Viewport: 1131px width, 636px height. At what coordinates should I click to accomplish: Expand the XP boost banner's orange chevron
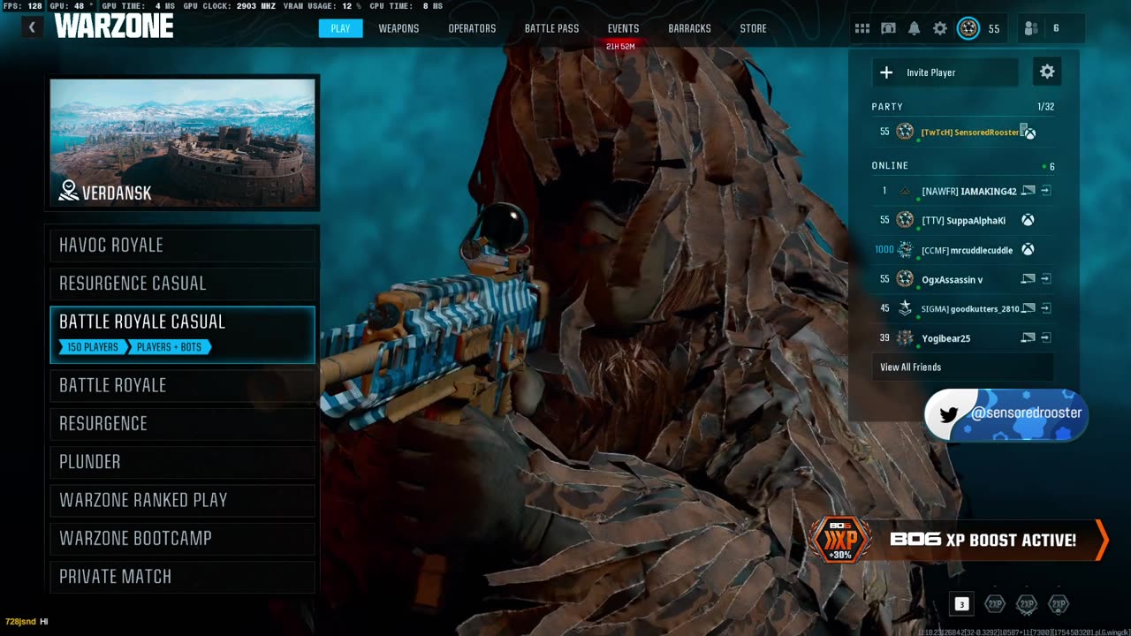click(x=1102, y=540)
